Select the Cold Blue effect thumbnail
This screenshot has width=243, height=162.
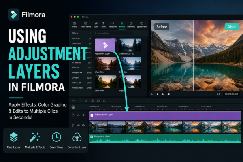click(x=130, y=64)
